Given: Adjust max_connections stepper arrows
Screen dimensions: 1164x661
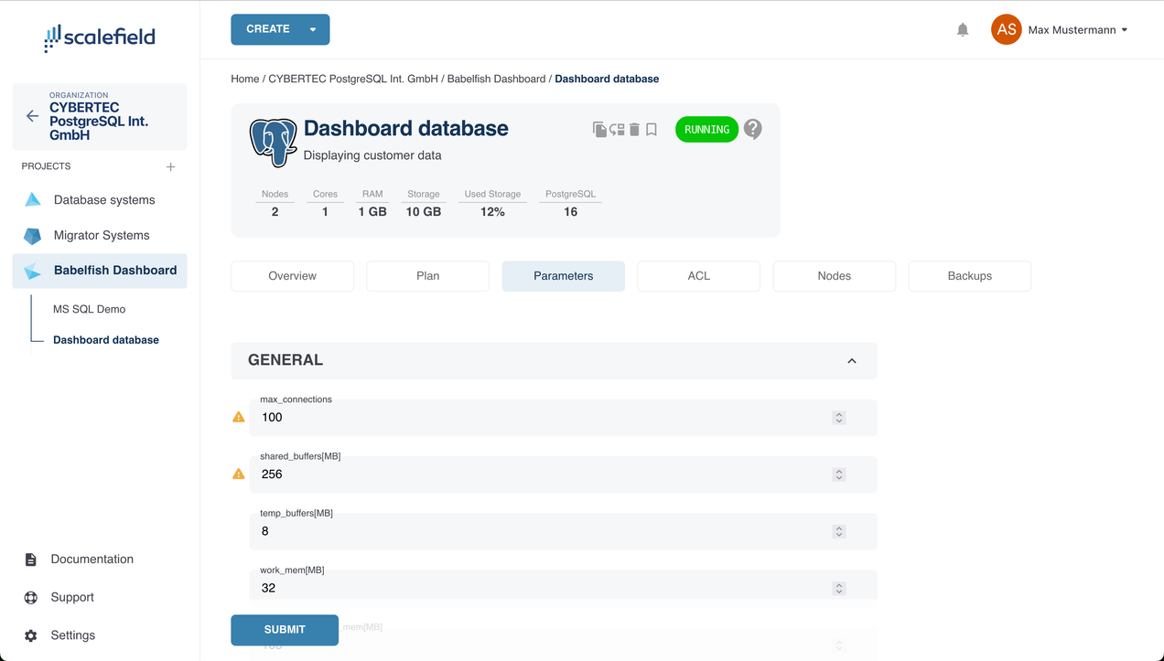Looking at the screenshot, I should [838, 418].
